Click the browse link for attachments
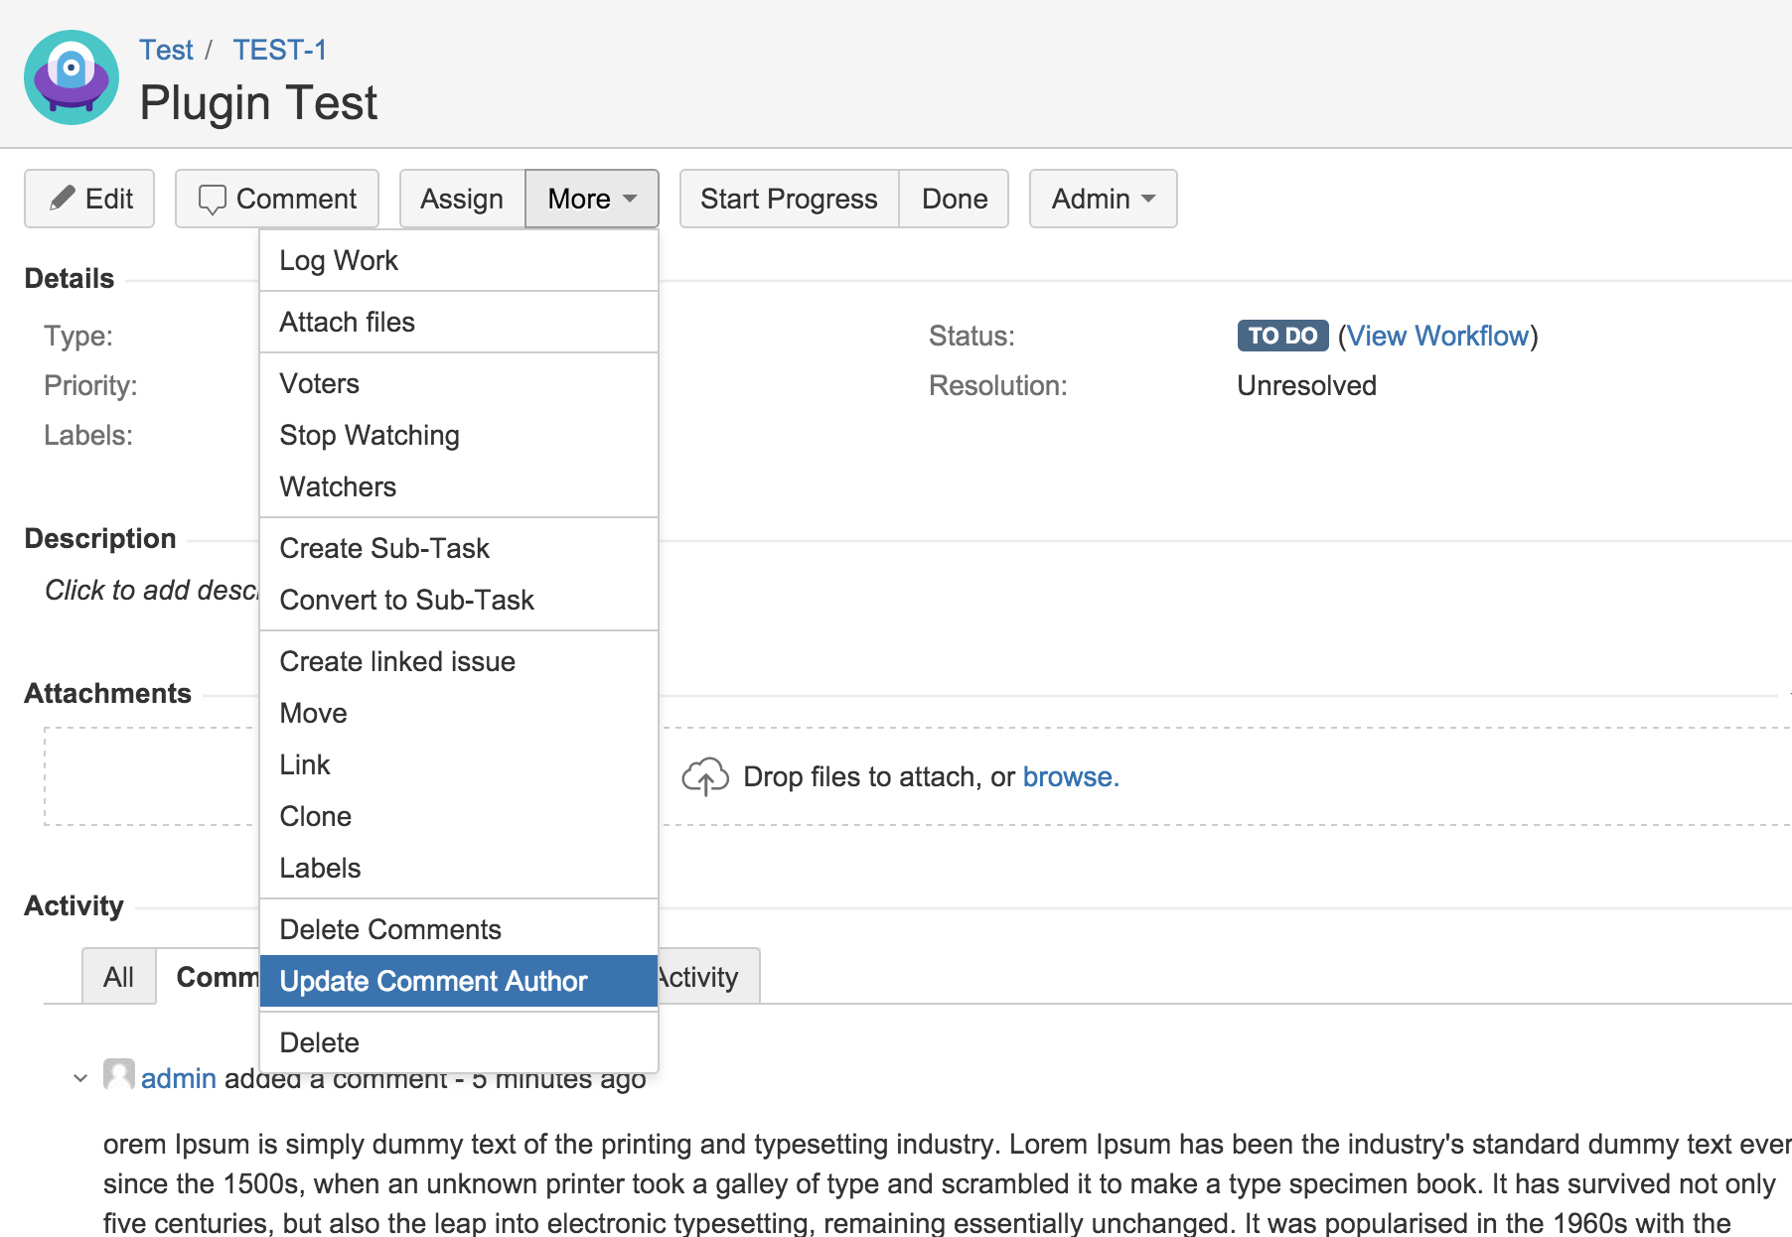This screenshot has height=1237, width=1792. (1071, 776)
